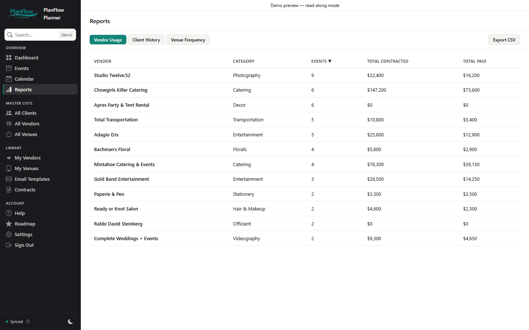Screen dimensions: 529x330
Task: Click the Events list icon
Action: coord(9,68)
